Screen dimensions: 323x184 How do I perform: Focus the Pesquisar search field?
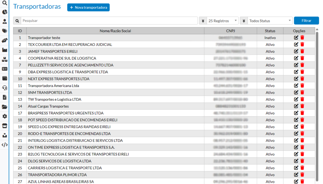(x=109, y=21)
